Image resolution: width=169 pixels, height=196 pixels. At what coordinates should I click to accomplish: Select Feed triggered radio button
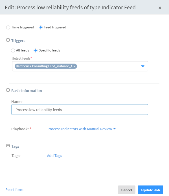pos(41,27)
